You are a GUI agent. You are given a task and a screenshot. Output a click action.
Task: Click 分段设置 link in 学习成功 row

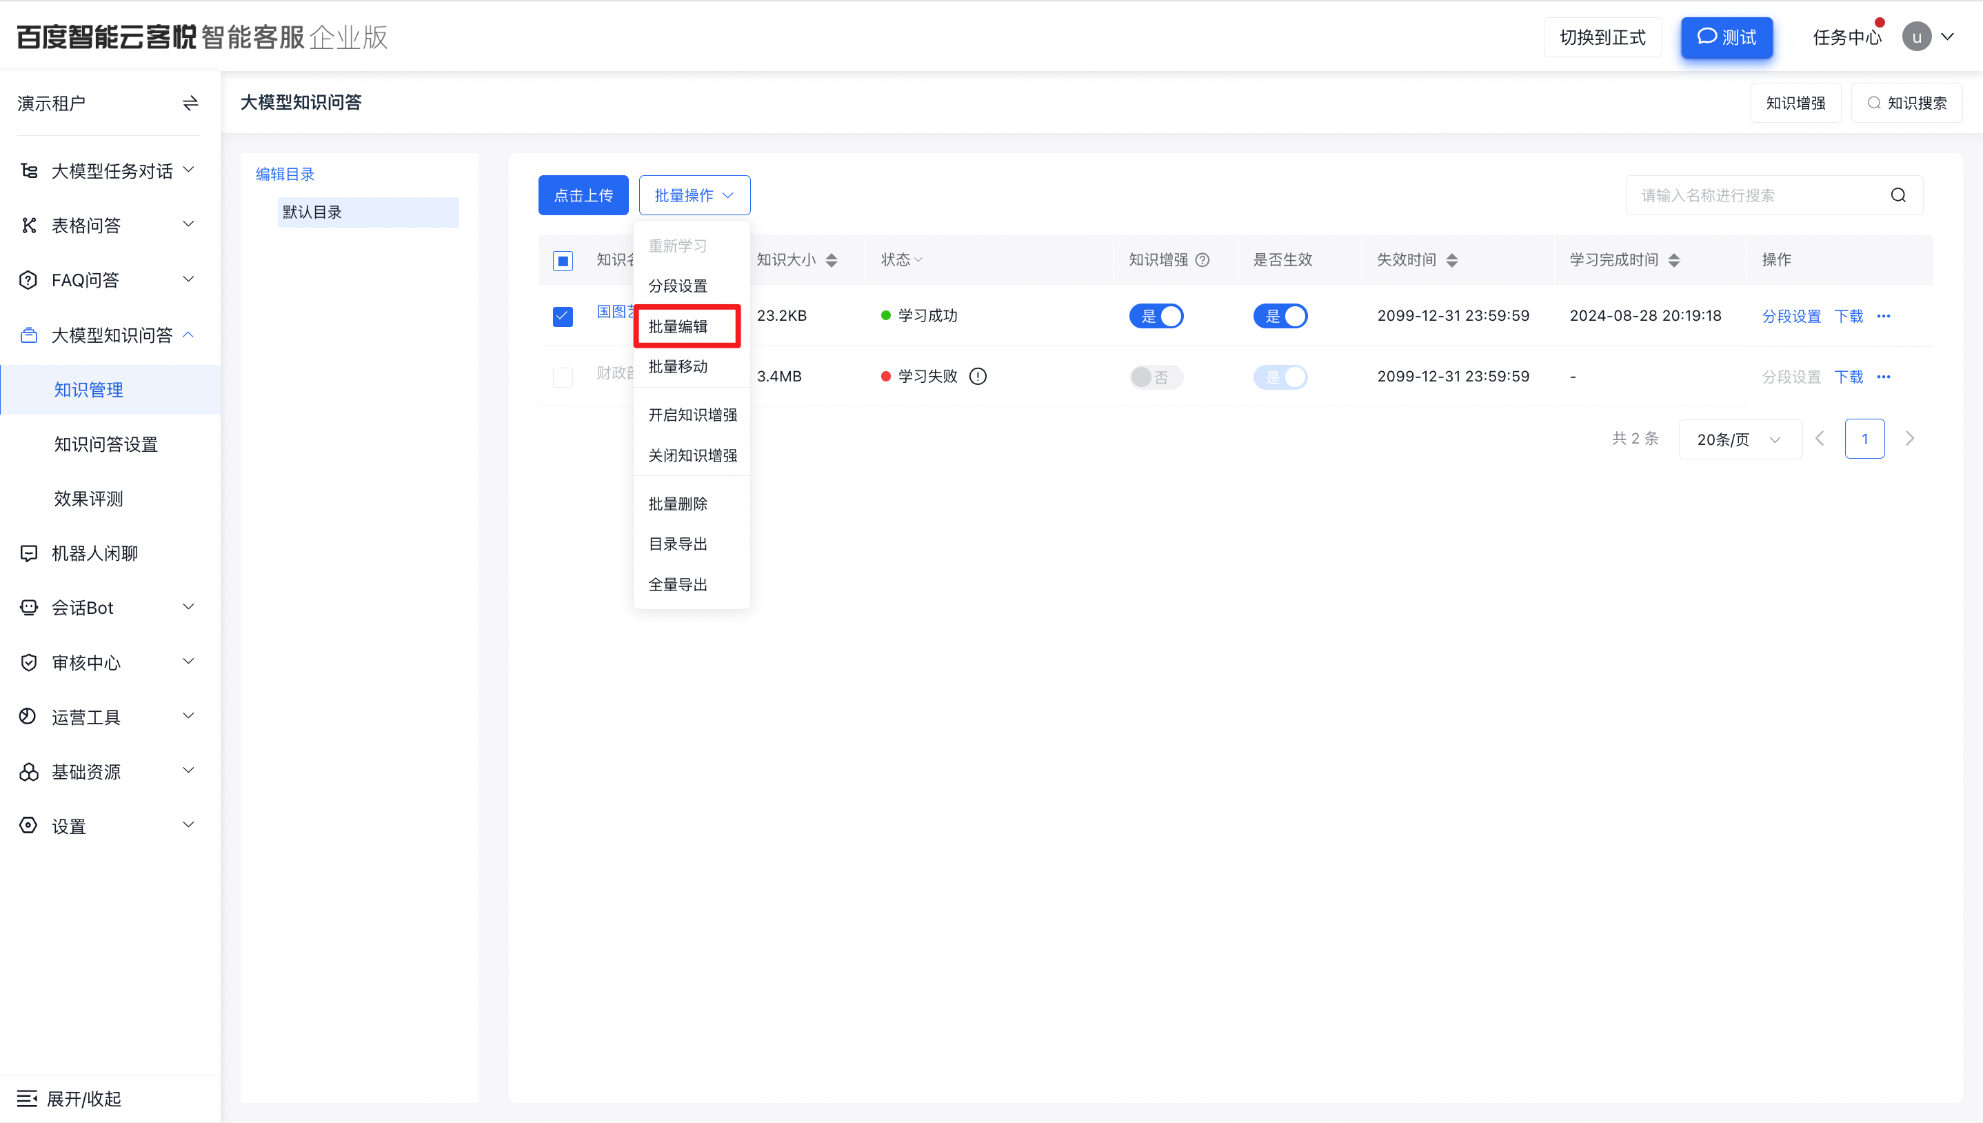1791,316
